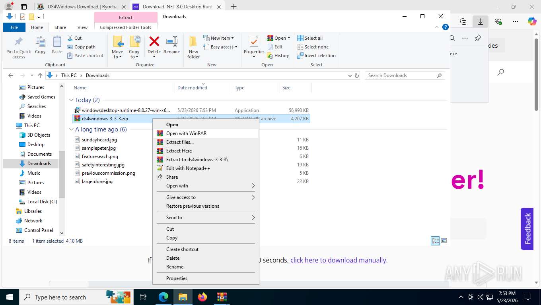
Task: Click WinRAR icon in the taskbar
Action: click(222, 297)
